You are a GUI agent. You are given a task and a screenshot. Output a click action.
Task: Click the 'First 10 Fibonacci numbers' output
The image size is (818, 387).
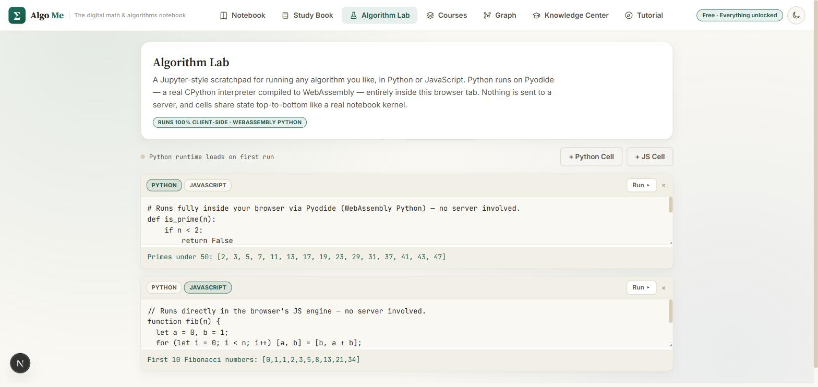(x=254, y=359)
